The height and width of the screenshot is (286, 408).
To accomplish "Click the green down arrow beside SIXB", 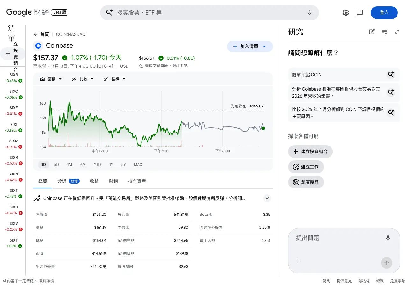I will point(20,81).
